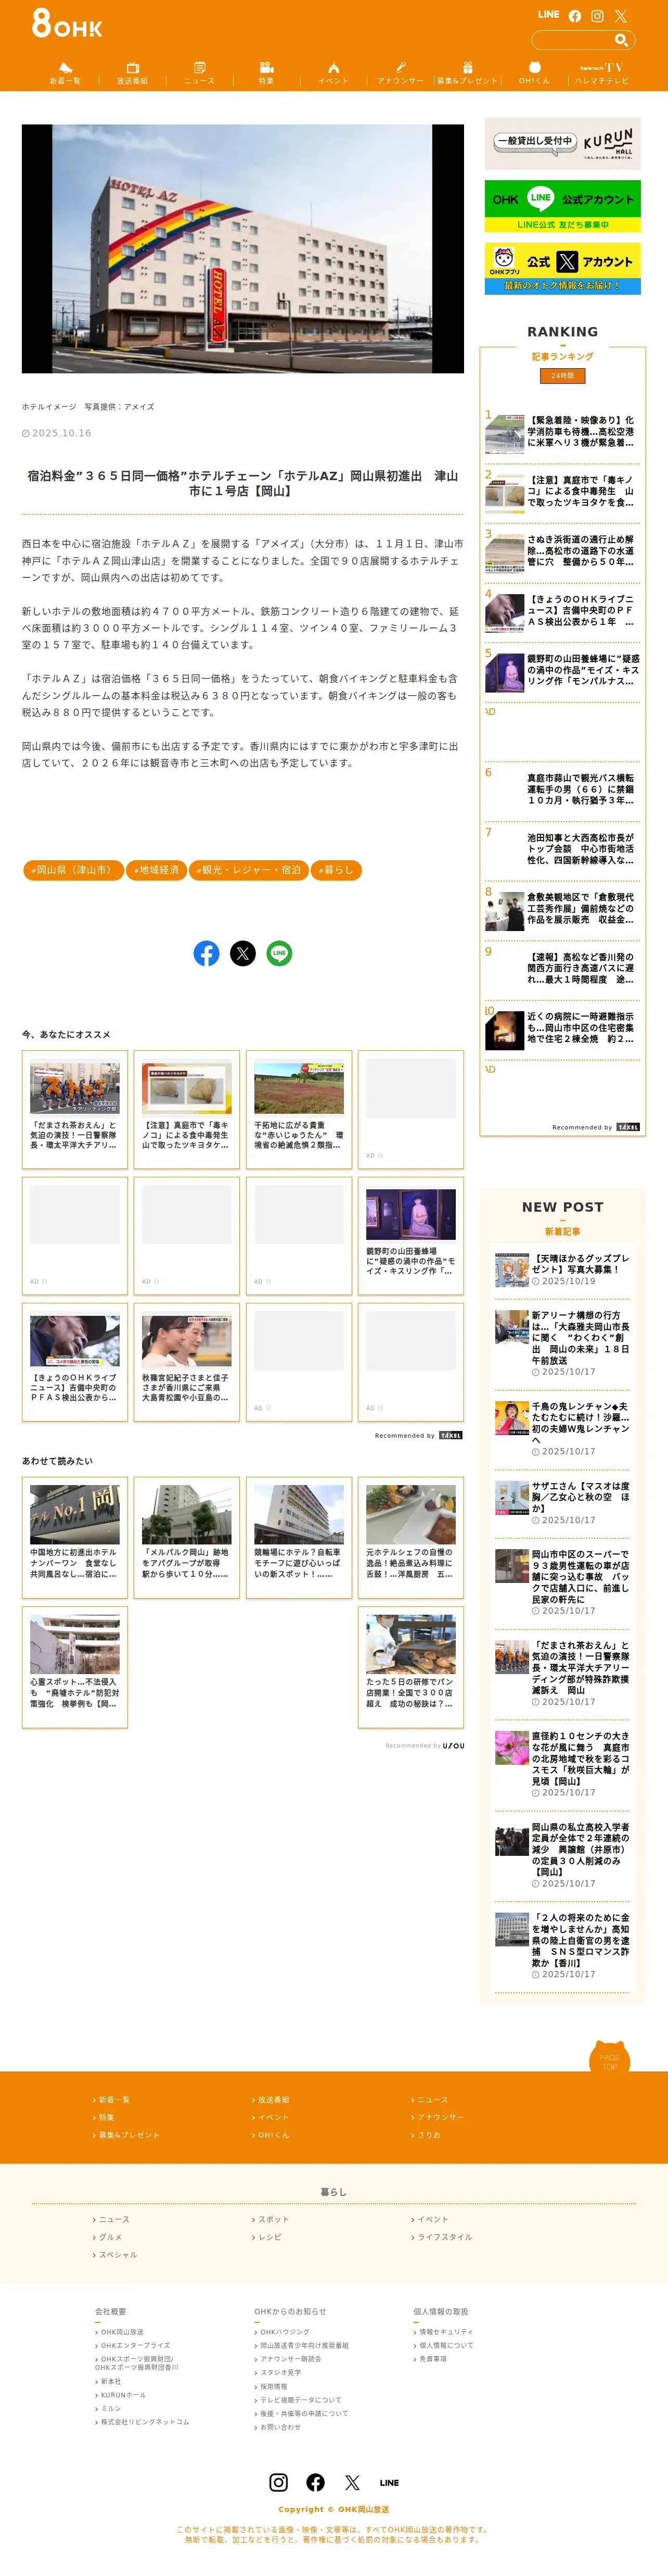Open the footer Instagram icon
668x2576 pixels.
(278, 2482)
